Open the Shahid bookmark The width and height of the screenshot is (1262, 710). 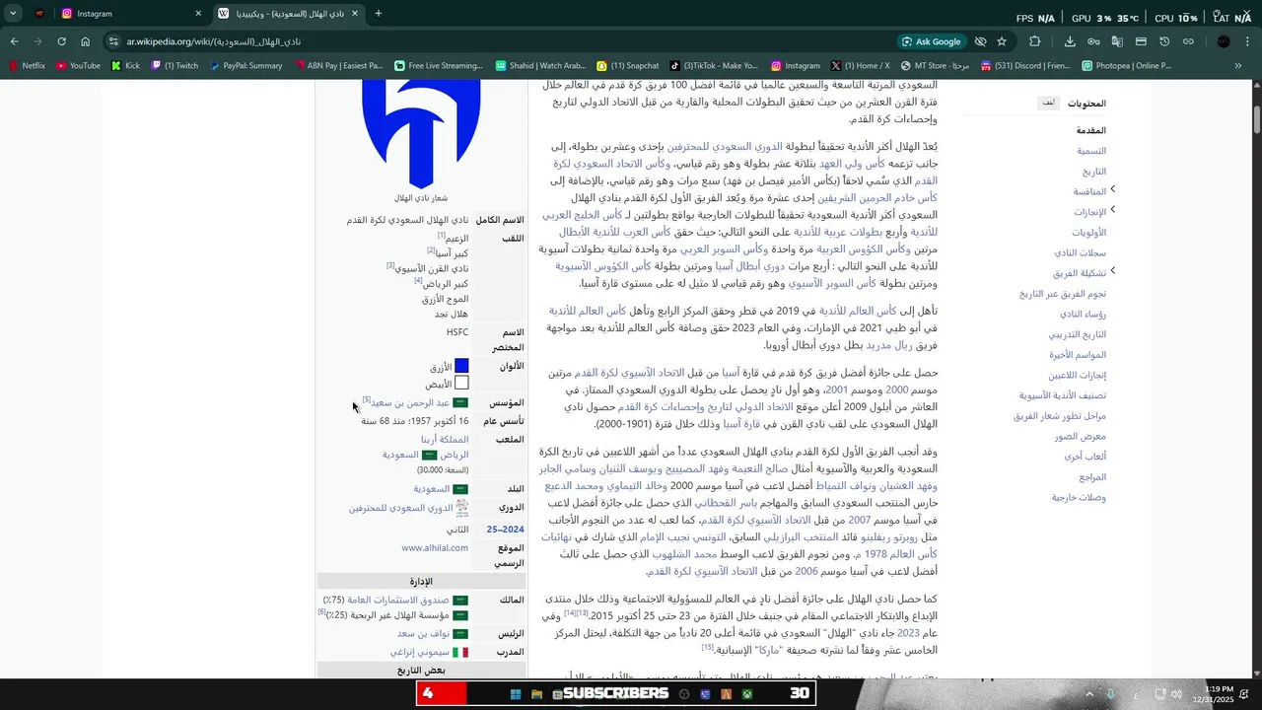pyautogui.click(x=540, y=66)
